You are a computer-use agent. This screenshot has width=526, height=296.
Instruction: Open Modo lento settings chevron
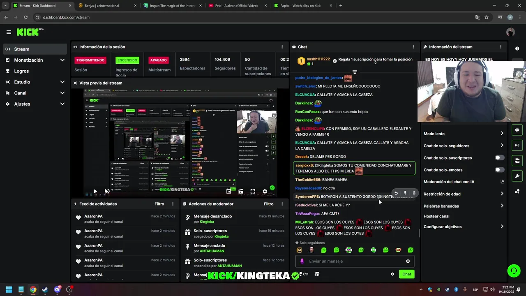[502, 134]
